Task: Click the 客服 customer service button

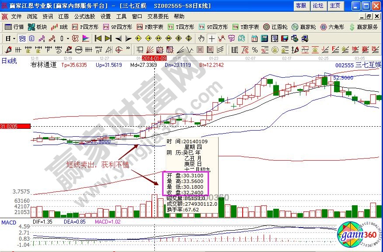Action: tap(301, 6)
